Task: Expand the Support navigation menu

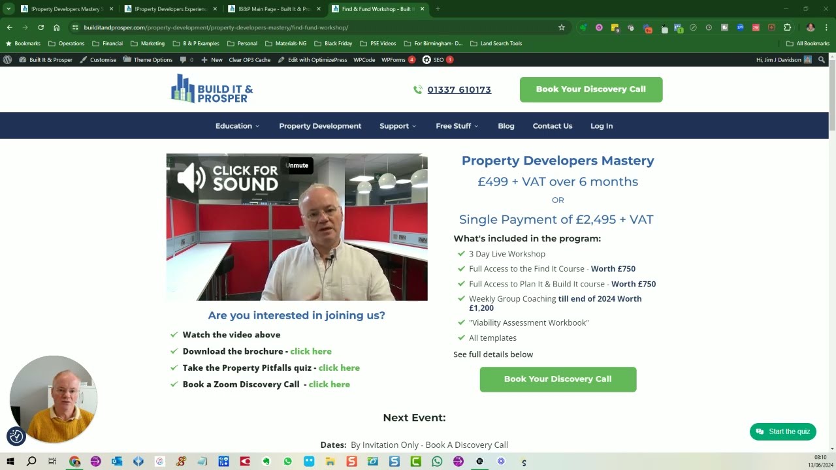Action: 398,126
